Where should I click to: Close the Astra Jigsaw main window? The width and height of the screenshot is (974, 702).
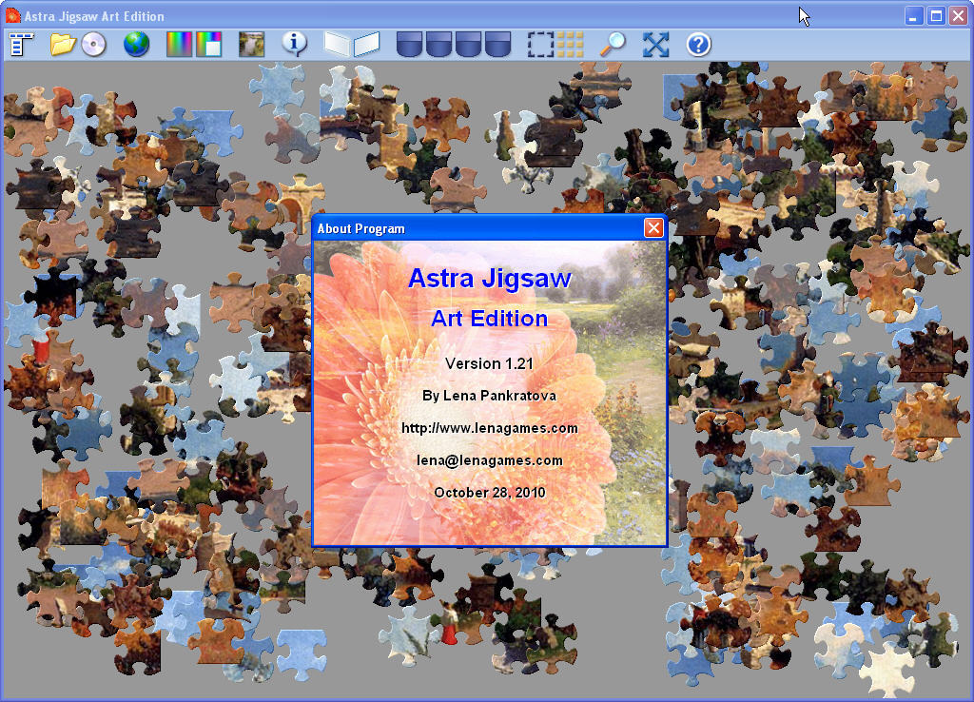click(x=959, y=16)
